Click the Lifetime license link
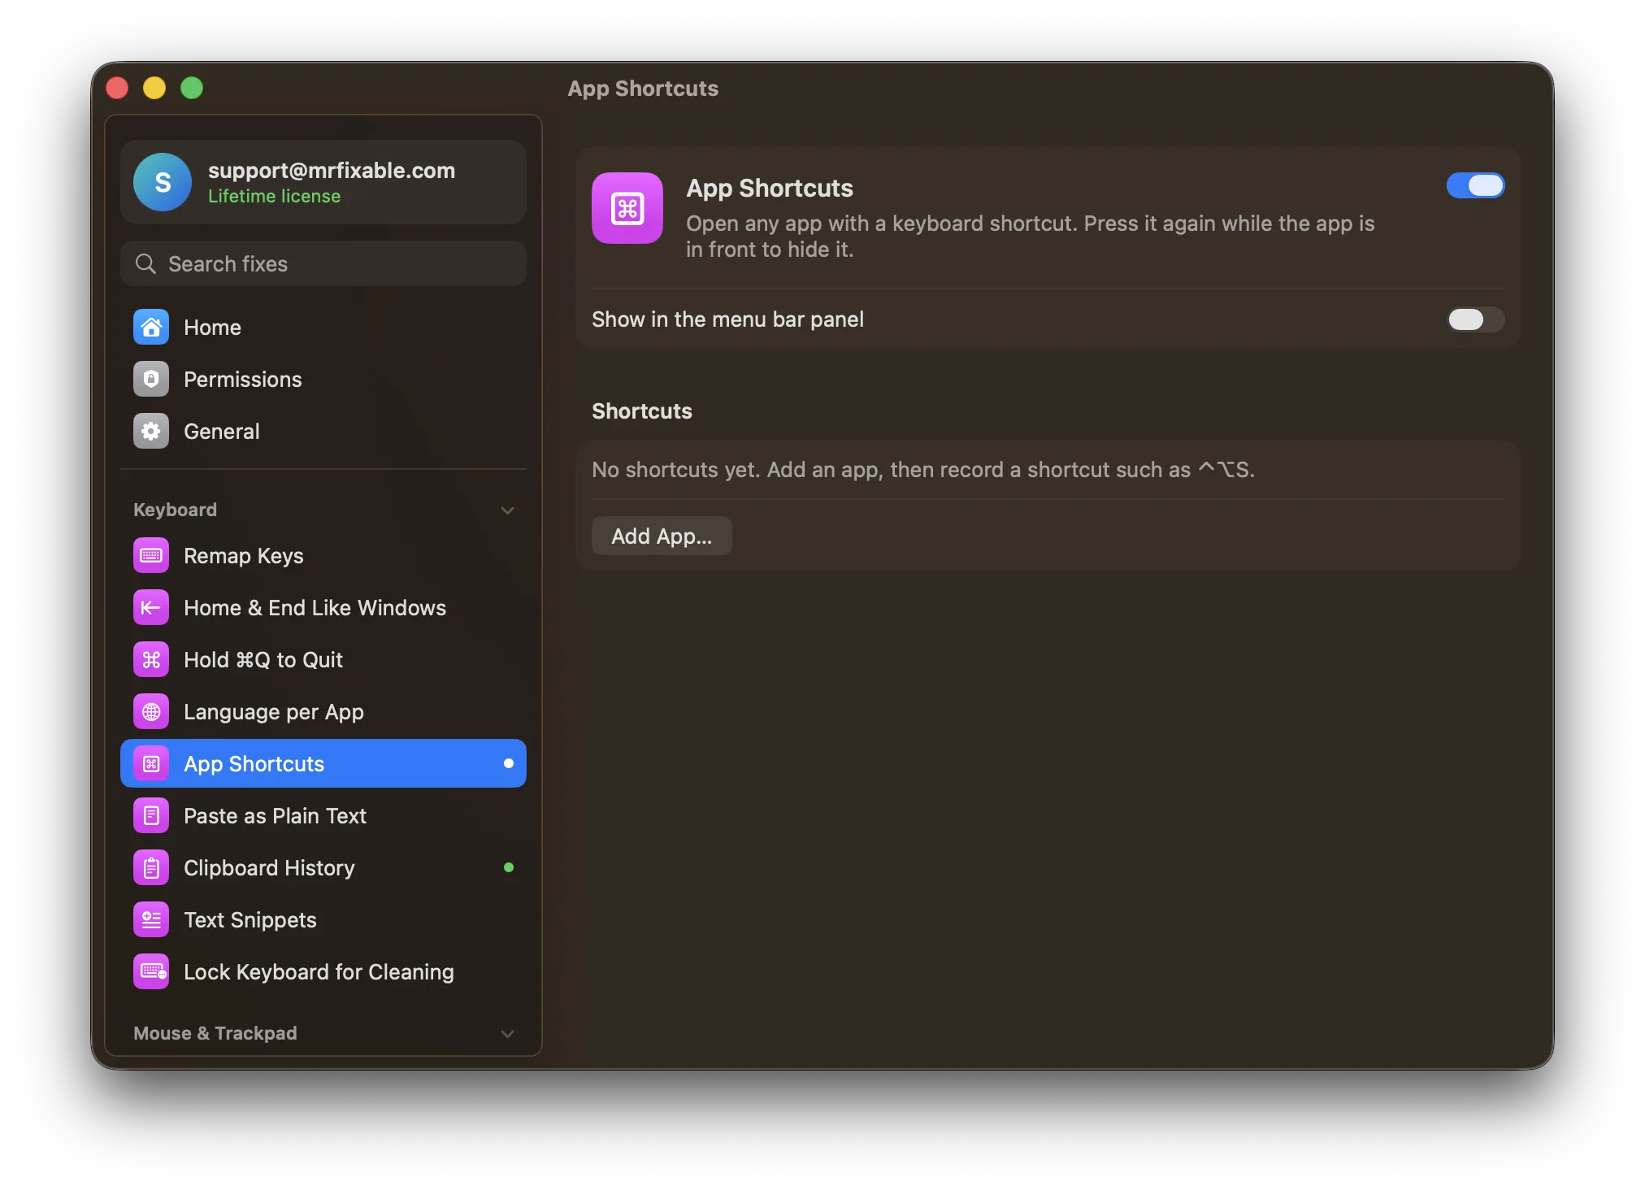The image size is (1645, 1190). (274, 197)
